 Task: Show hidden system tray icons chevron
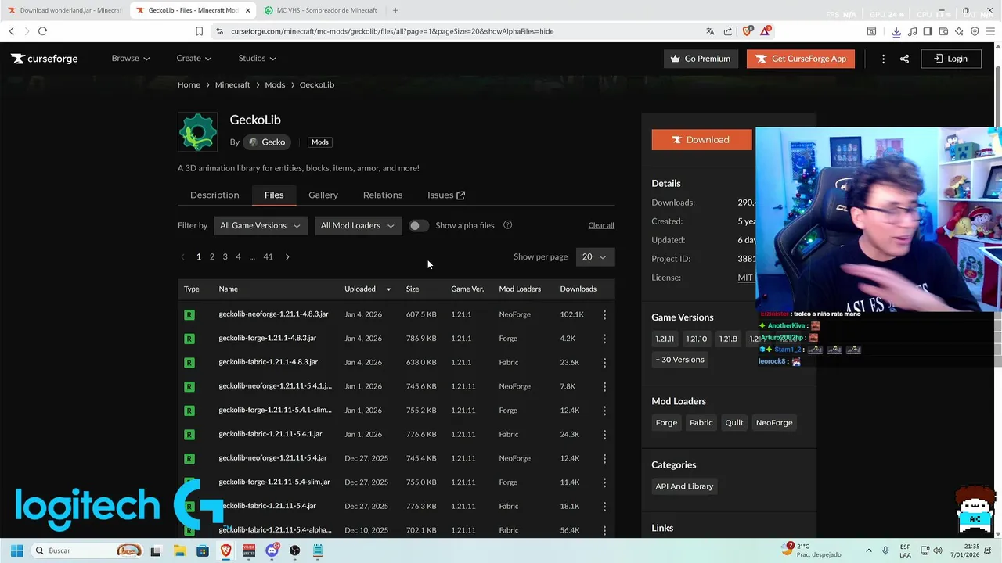click(x=868, y=550)
